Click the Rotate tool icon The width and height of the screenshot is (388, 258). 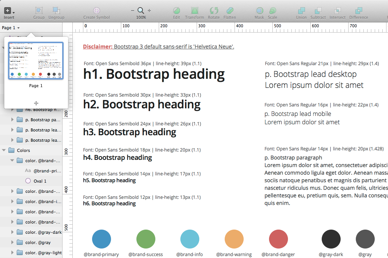214,11
